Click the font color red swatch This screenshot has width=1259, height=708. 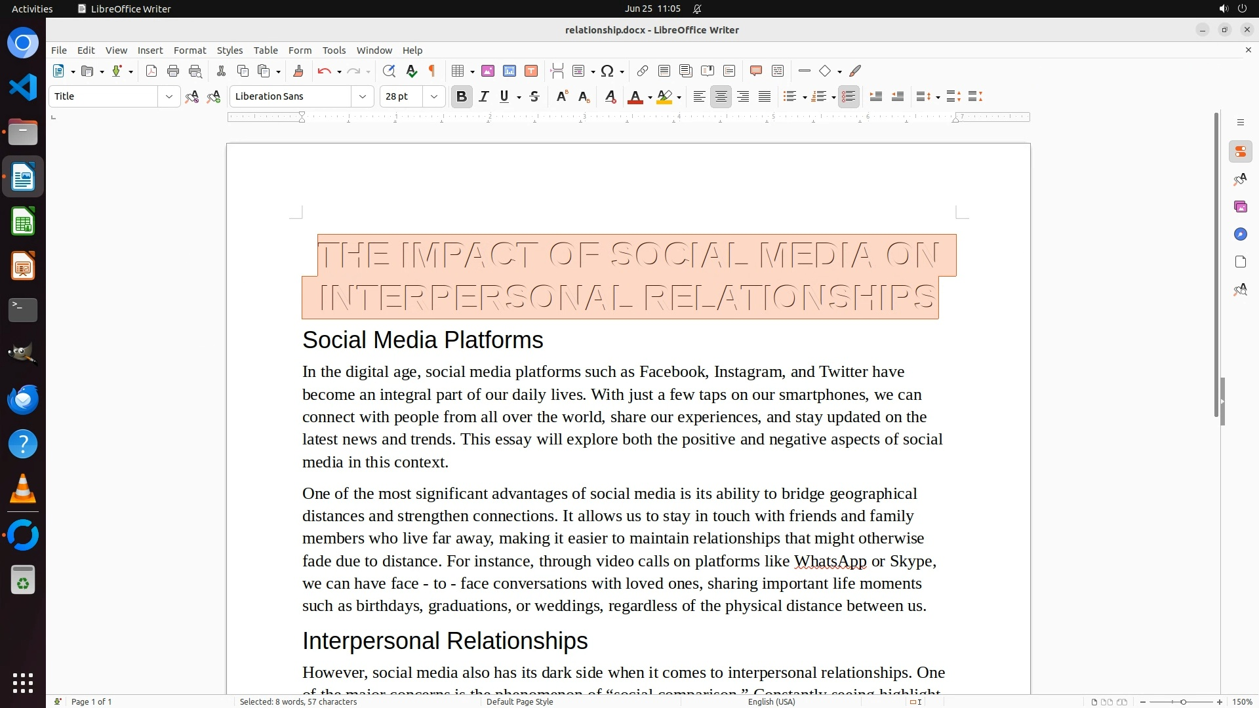click(635, 97)
